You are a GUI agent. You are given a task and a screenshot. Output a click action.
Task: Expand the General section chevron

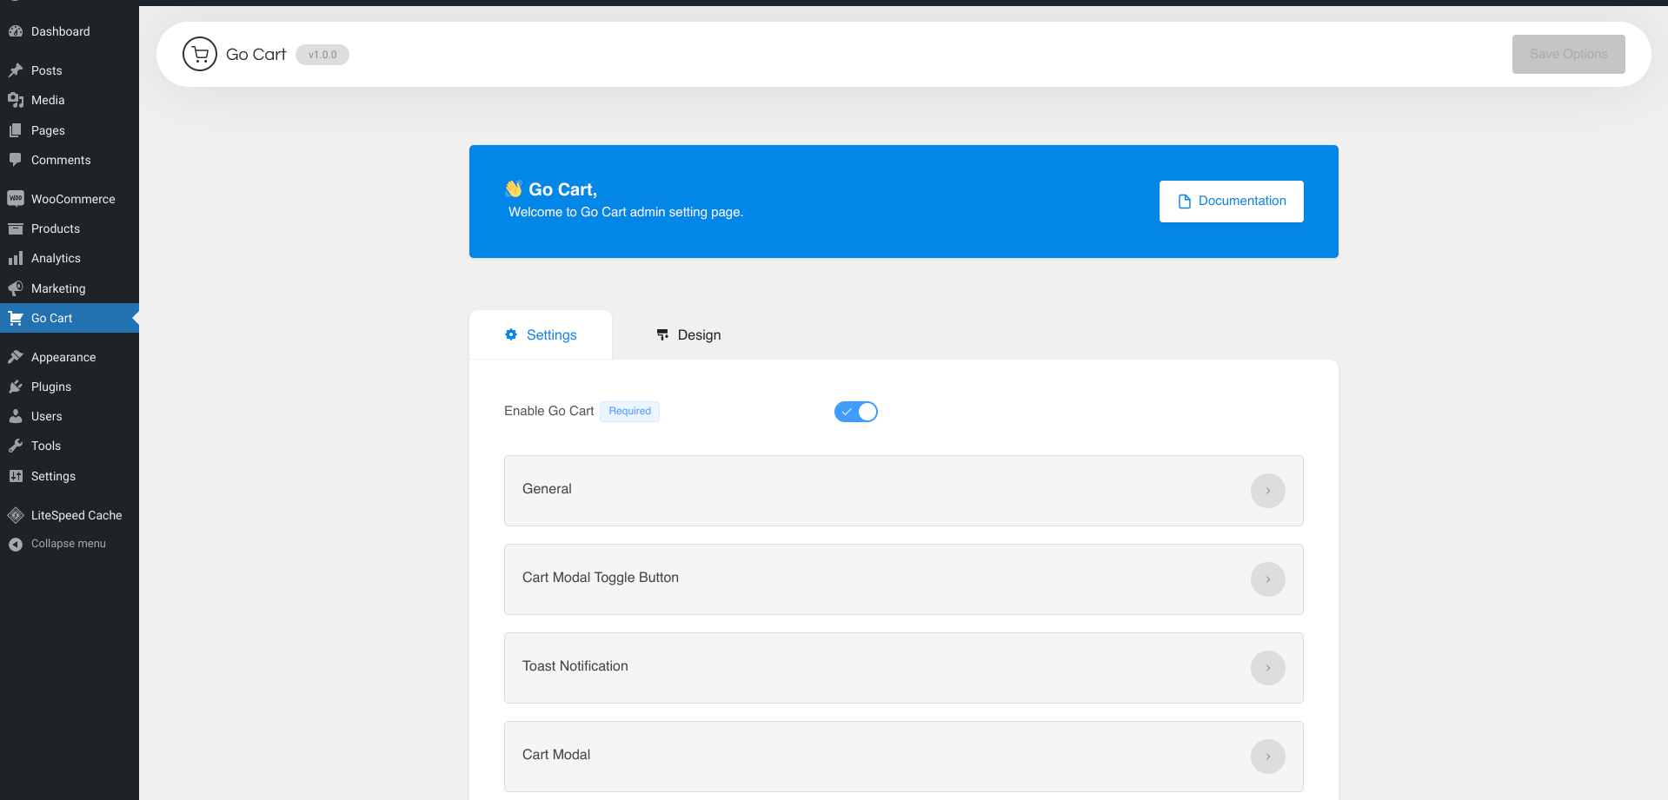coord(1268,491)
